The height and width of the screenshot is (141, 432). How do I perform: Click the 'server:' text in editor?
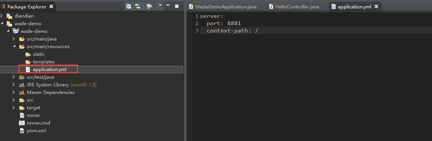212,16
